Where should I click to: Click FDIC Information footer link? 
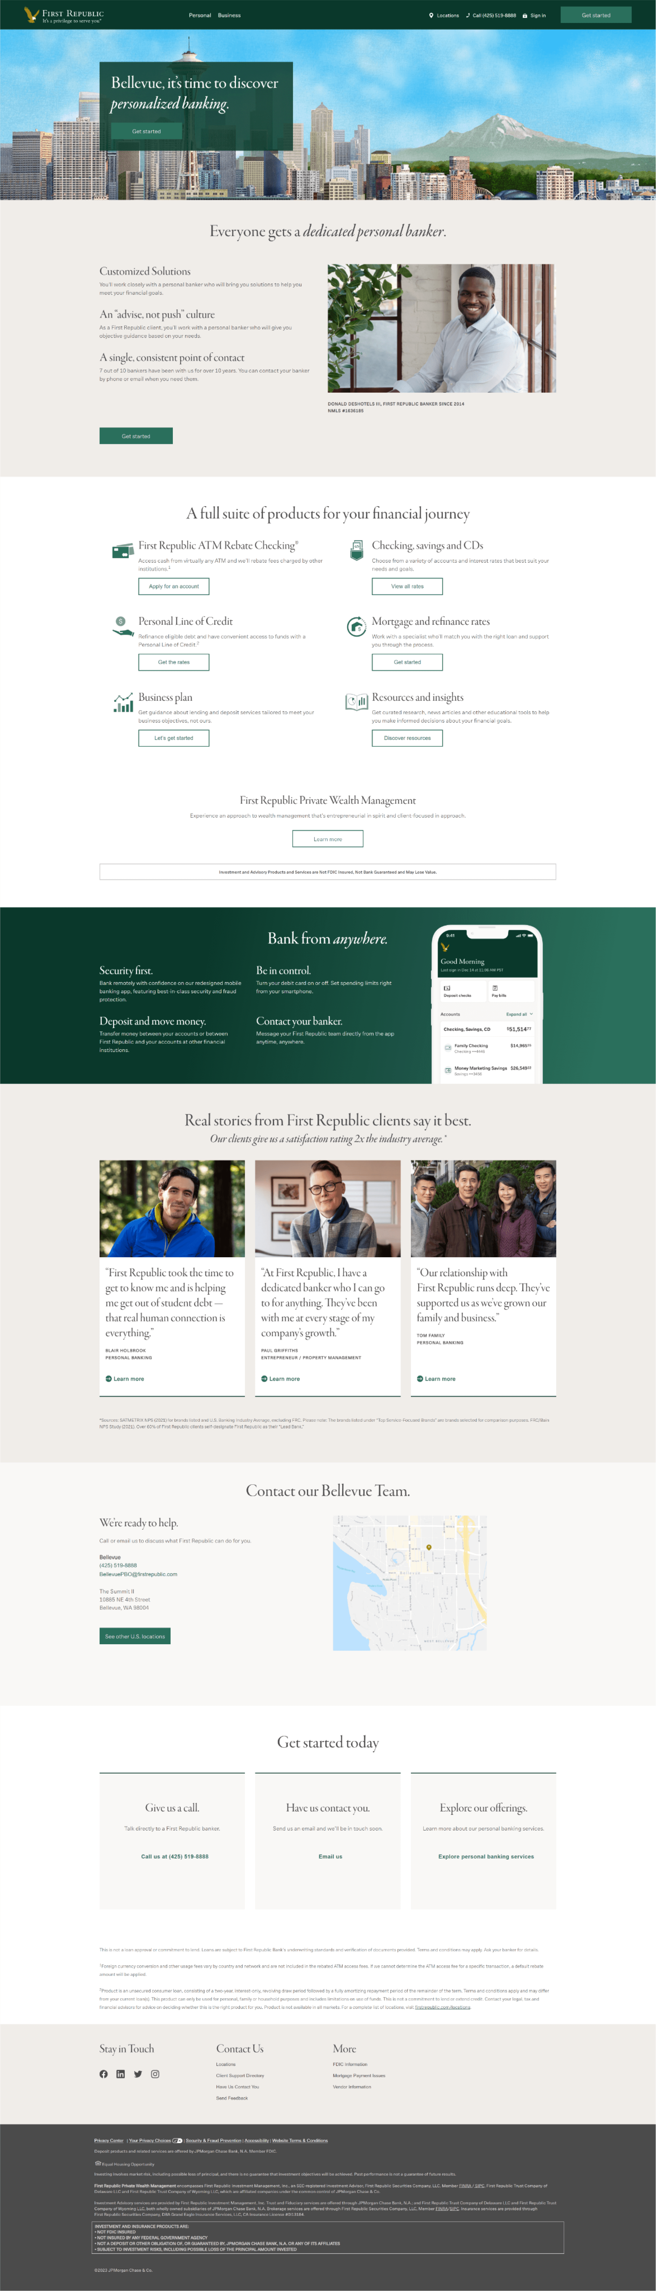350,2064
